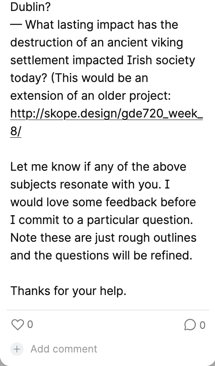
Task: Focus the Add comment field
Action: (64, 349)
